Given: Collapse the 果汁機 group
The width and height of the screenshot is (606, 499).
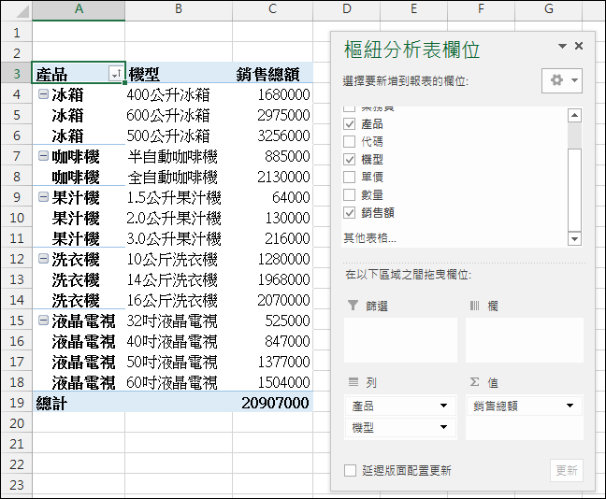Looking at the screenshot, I should (43, 196).
